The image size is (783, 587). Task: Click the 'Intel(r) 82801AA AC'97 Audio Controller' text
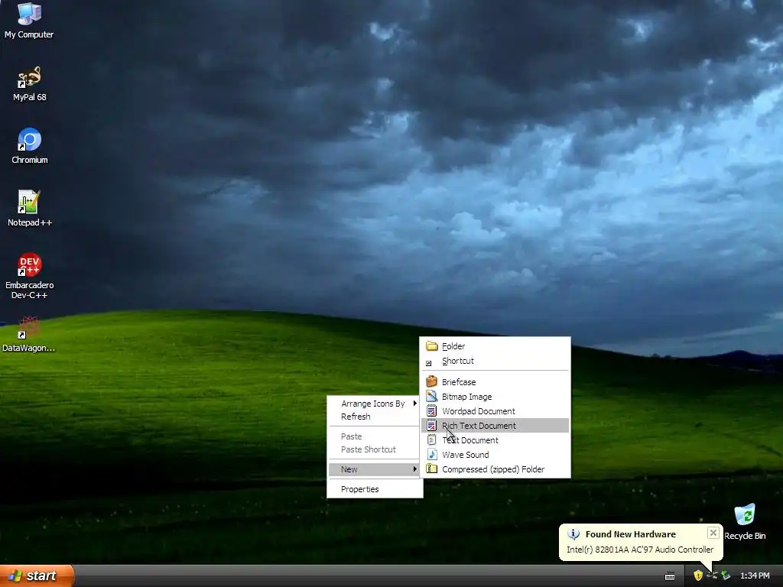pos(640,550)
